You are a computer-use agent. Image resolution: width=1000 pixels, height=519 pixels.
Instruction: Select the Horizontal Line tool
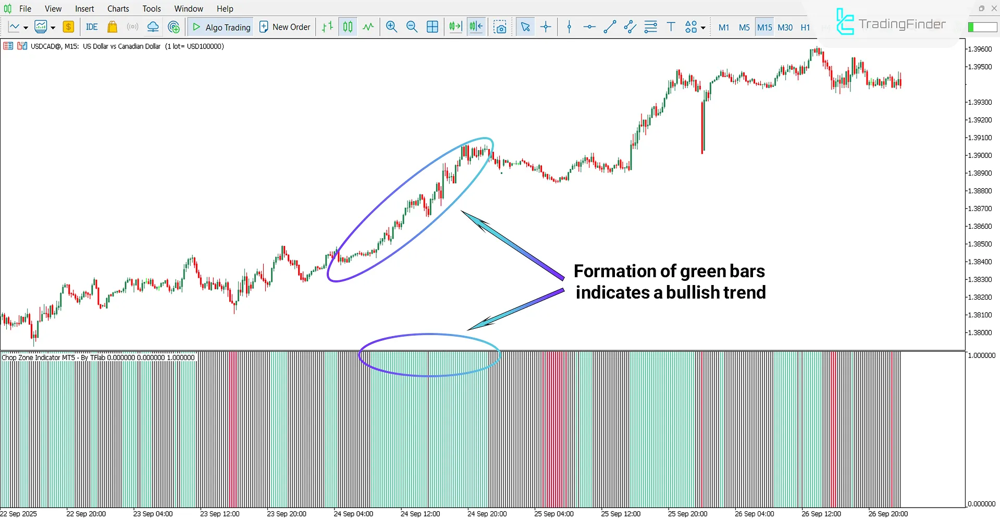click(589, 27)
